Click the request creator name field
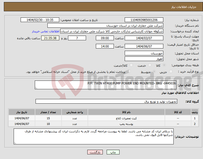 click(112, 31)
